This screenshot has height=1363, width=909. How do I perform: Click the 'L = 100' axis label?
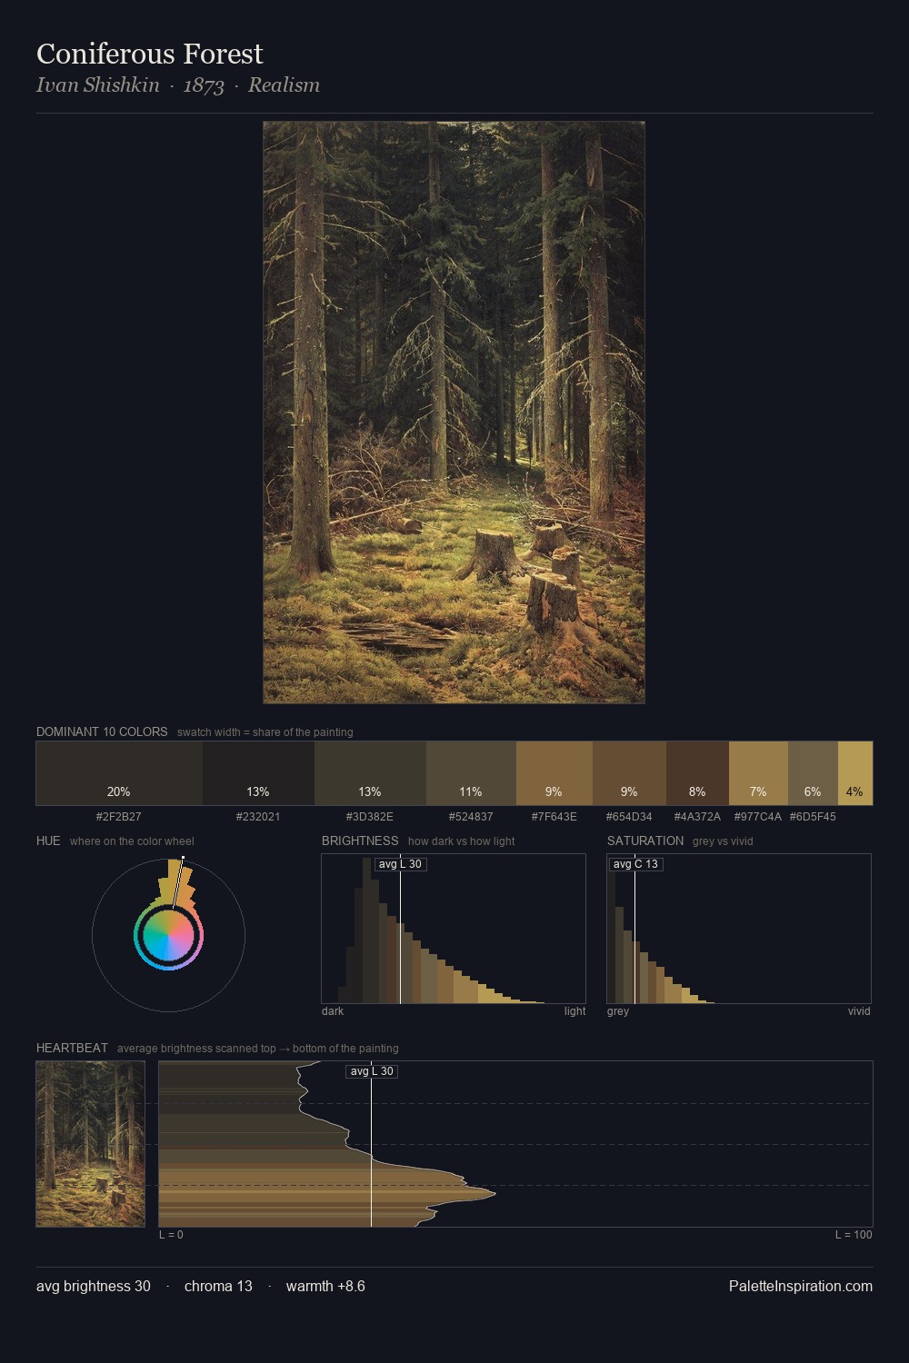tap(854, 1235)
